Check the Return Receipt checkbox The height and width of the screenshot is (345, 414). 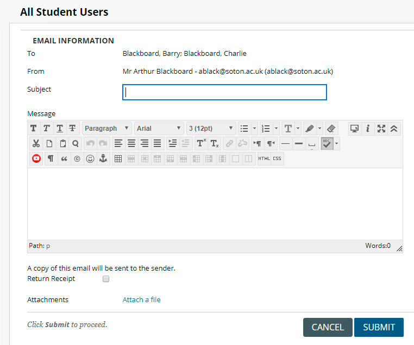(x=106, y=279)
